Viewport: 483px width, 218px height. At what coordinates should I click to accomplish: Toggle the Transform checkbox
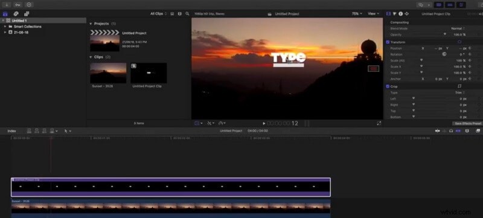[x=388, y=42]
